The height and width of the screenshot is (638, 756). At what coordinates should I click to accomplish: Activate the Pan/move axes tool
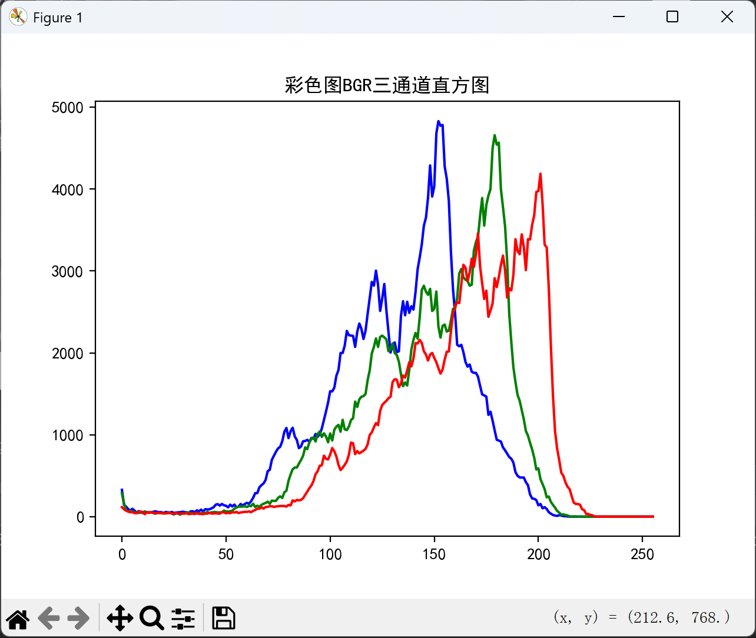pyautogui.click(x=120, y=618)
